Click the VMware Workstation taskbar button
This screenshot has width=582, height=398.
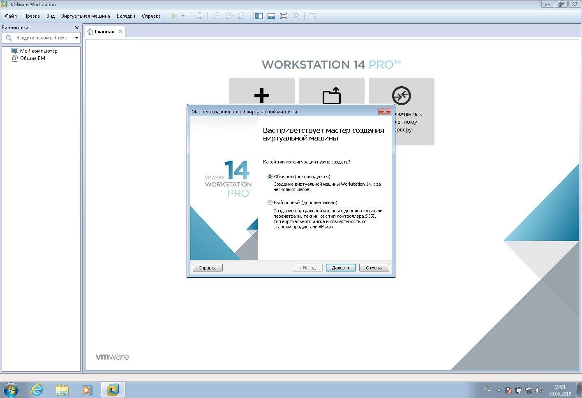[x=113, y=389]
